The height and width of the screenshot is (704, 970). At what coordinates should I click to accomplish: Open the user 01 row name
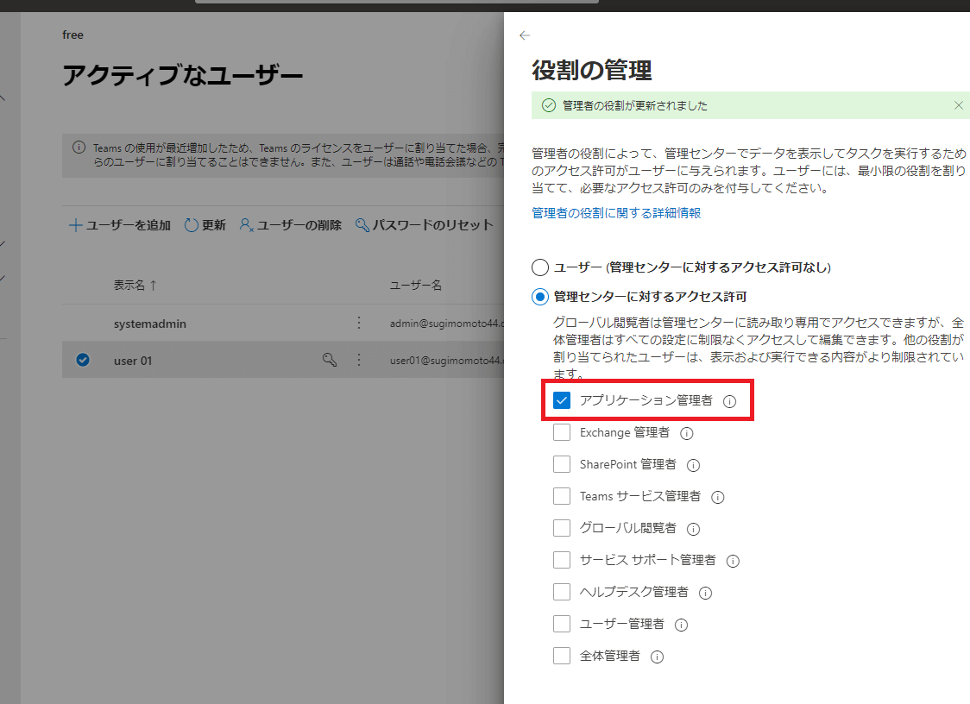point(132,361)
